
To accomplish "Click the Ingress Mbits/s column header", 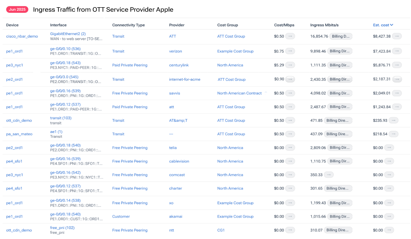I will (x=324, y=25).
